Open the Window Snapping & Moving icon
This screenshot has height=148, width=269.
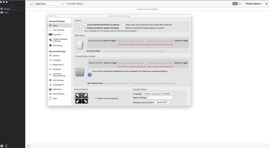(x=51, y=40)
